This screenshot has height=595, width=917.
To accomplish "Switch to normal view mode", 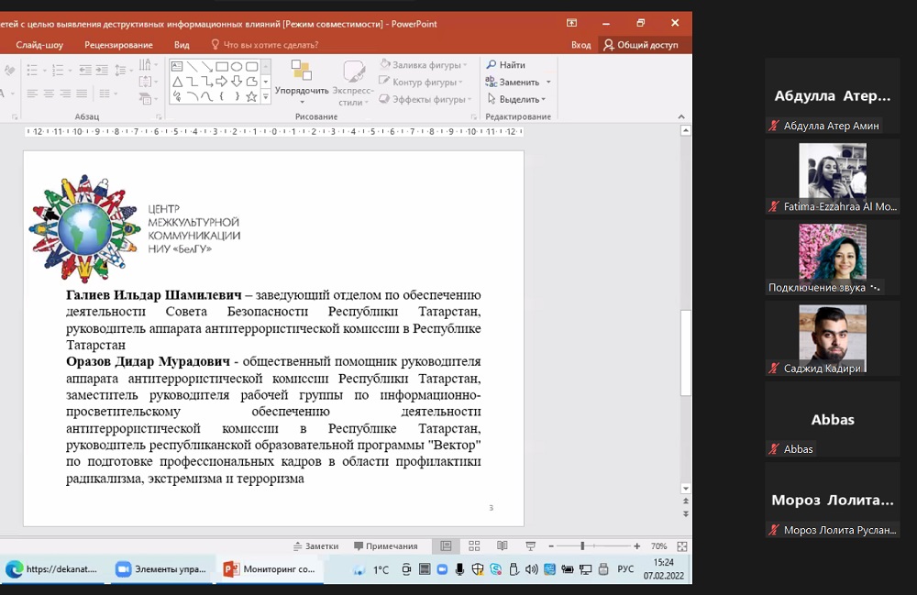I will click(x=446, y=546).
